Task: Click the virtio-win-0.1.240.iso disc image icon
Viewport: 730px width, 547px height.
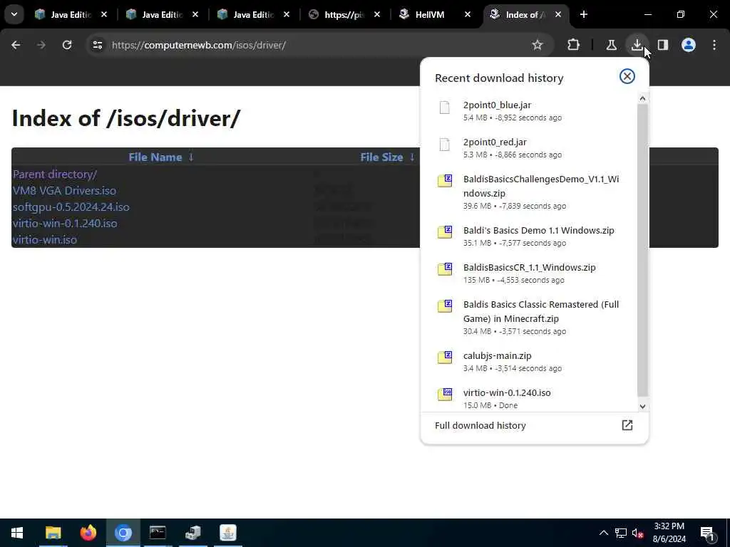Action: (x=445, y=395)
